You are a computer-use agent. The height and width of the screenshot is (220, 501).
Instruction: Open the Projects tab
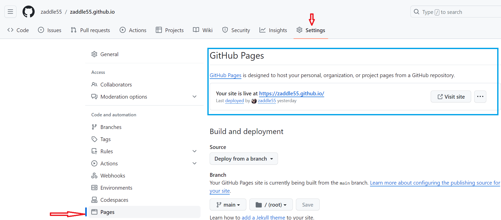tap(170, 30)
